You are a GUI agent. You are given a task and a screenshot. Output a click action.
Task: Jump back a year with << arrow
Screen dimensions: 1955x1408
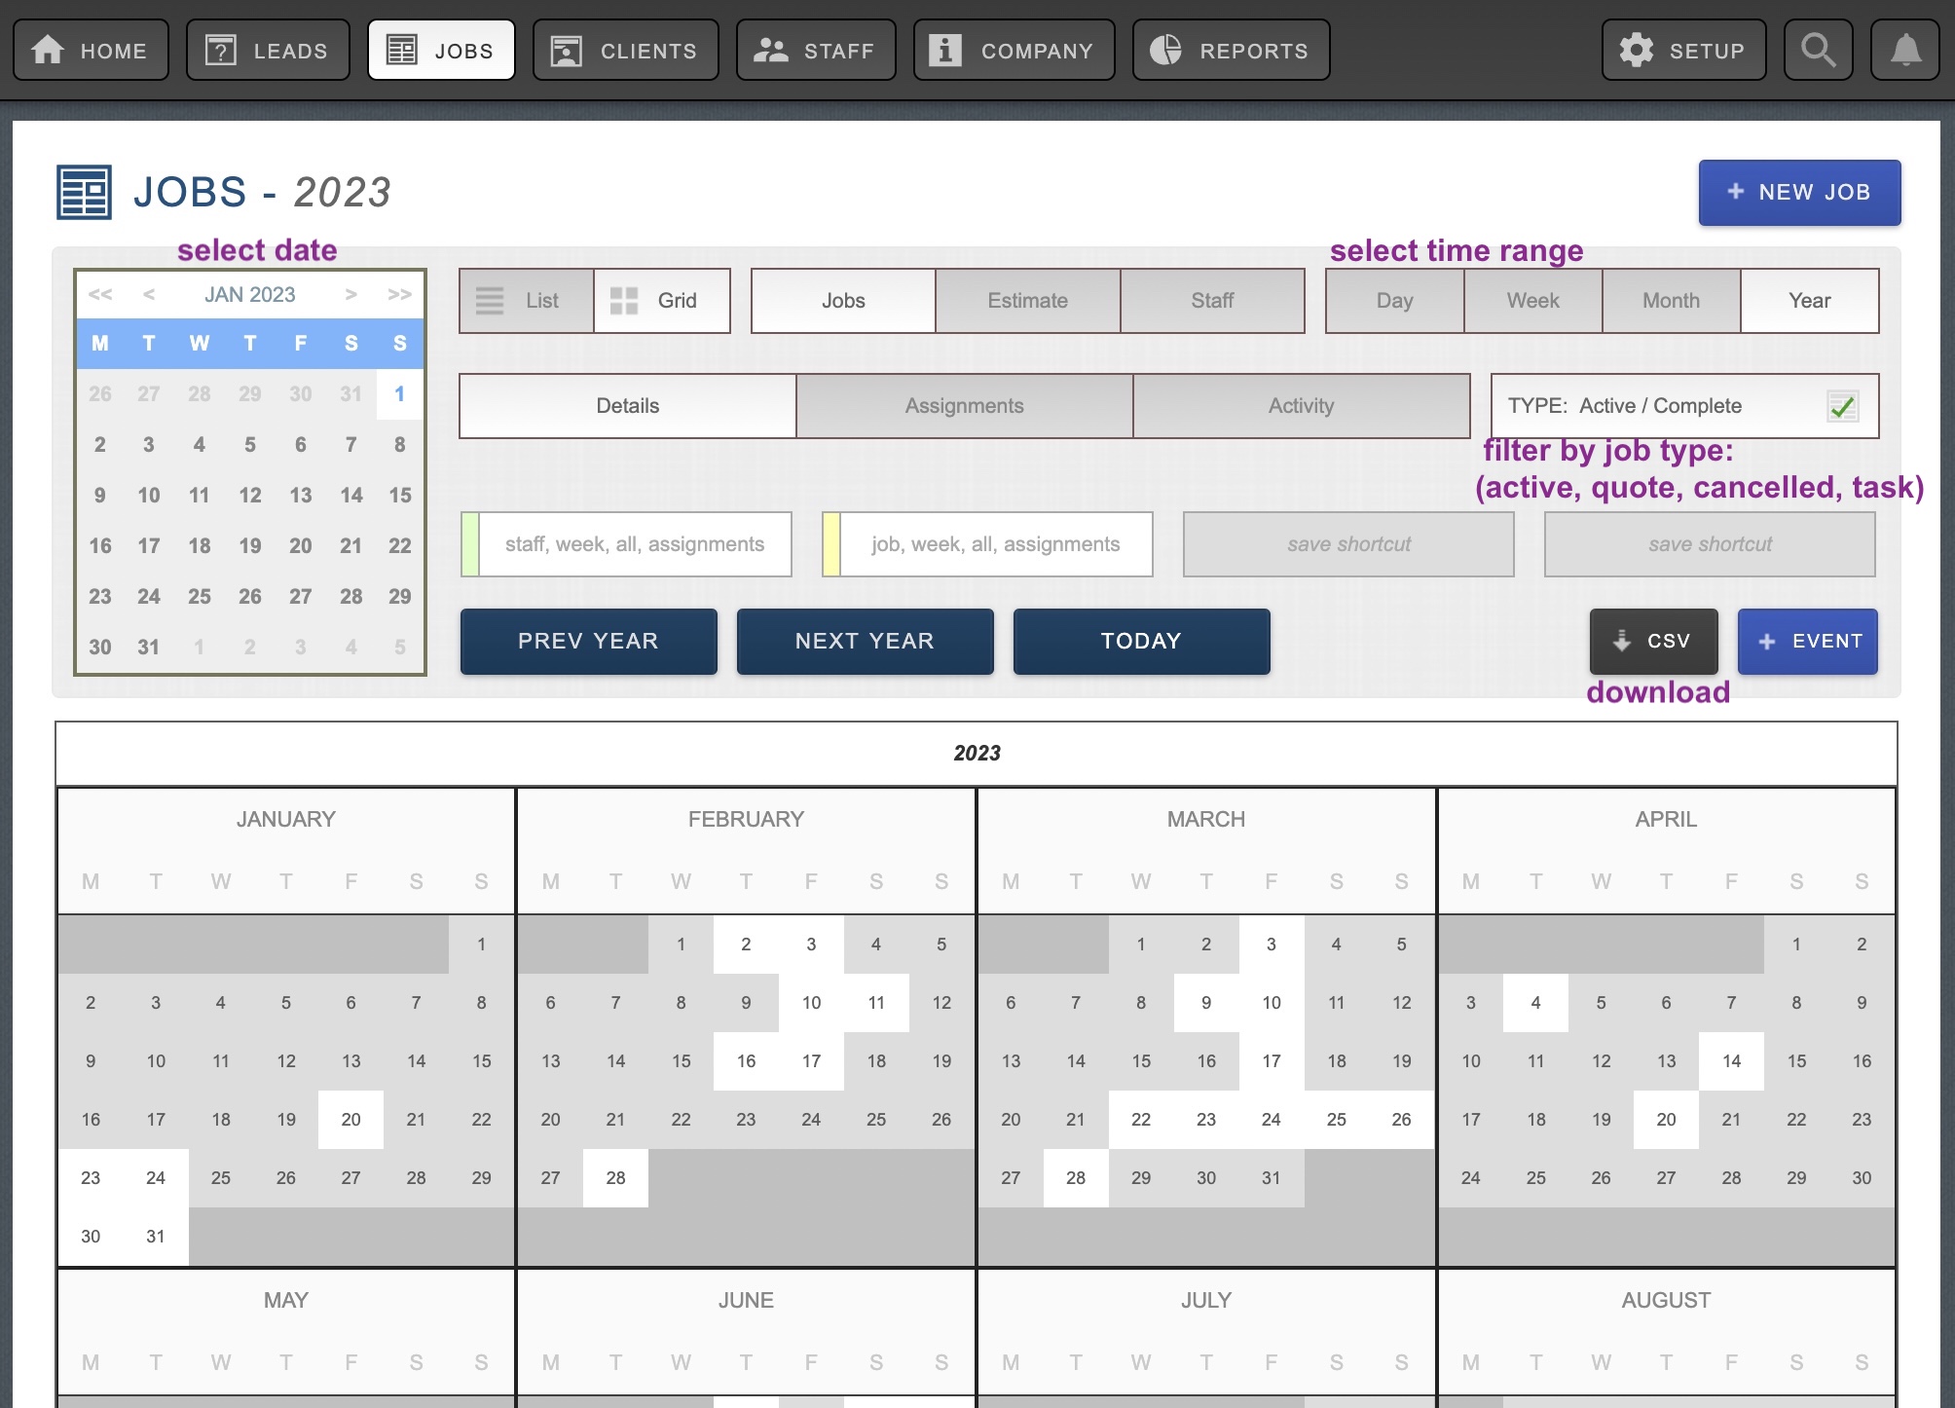(x=100, y=294)
